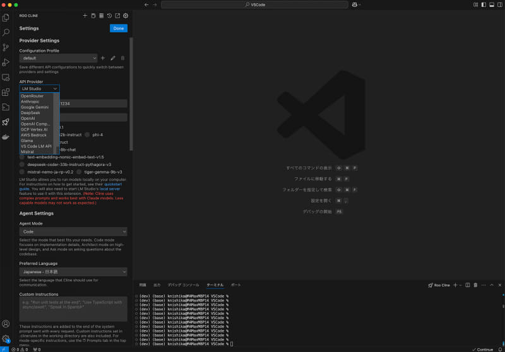The width and height of the screenshot is (505, 352).
Task: Open the Copilot icon in title bar
Action: coord(355,4)
